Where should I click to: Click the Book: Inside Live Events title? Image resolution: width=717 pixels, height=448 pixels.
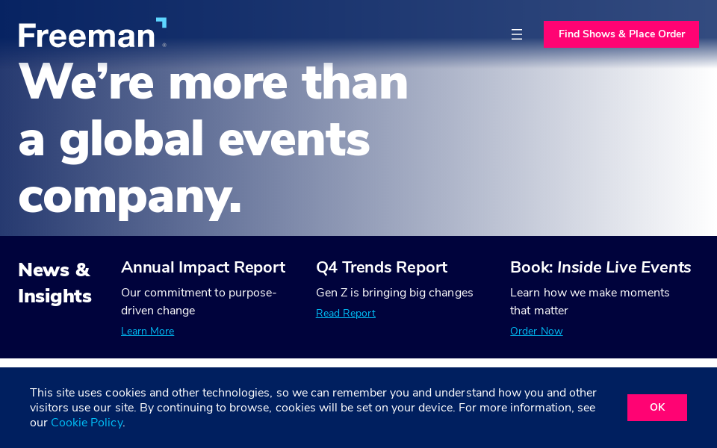tap(600, 267)
